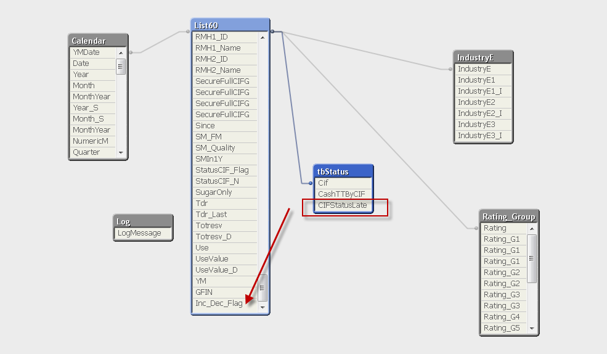Select the StatusCIF_Flag field
This screenshot has height=354, width=607.
225,170
